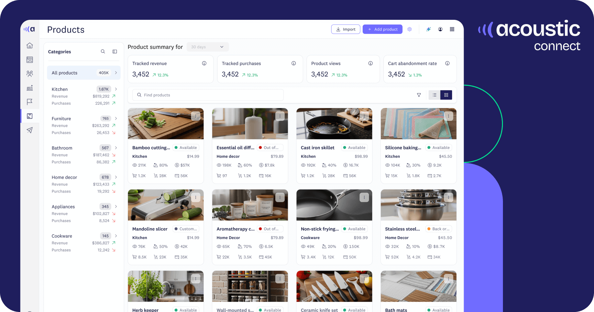Open the apps grid icon
Screen dimensions: 594x312
click(452, 29)
